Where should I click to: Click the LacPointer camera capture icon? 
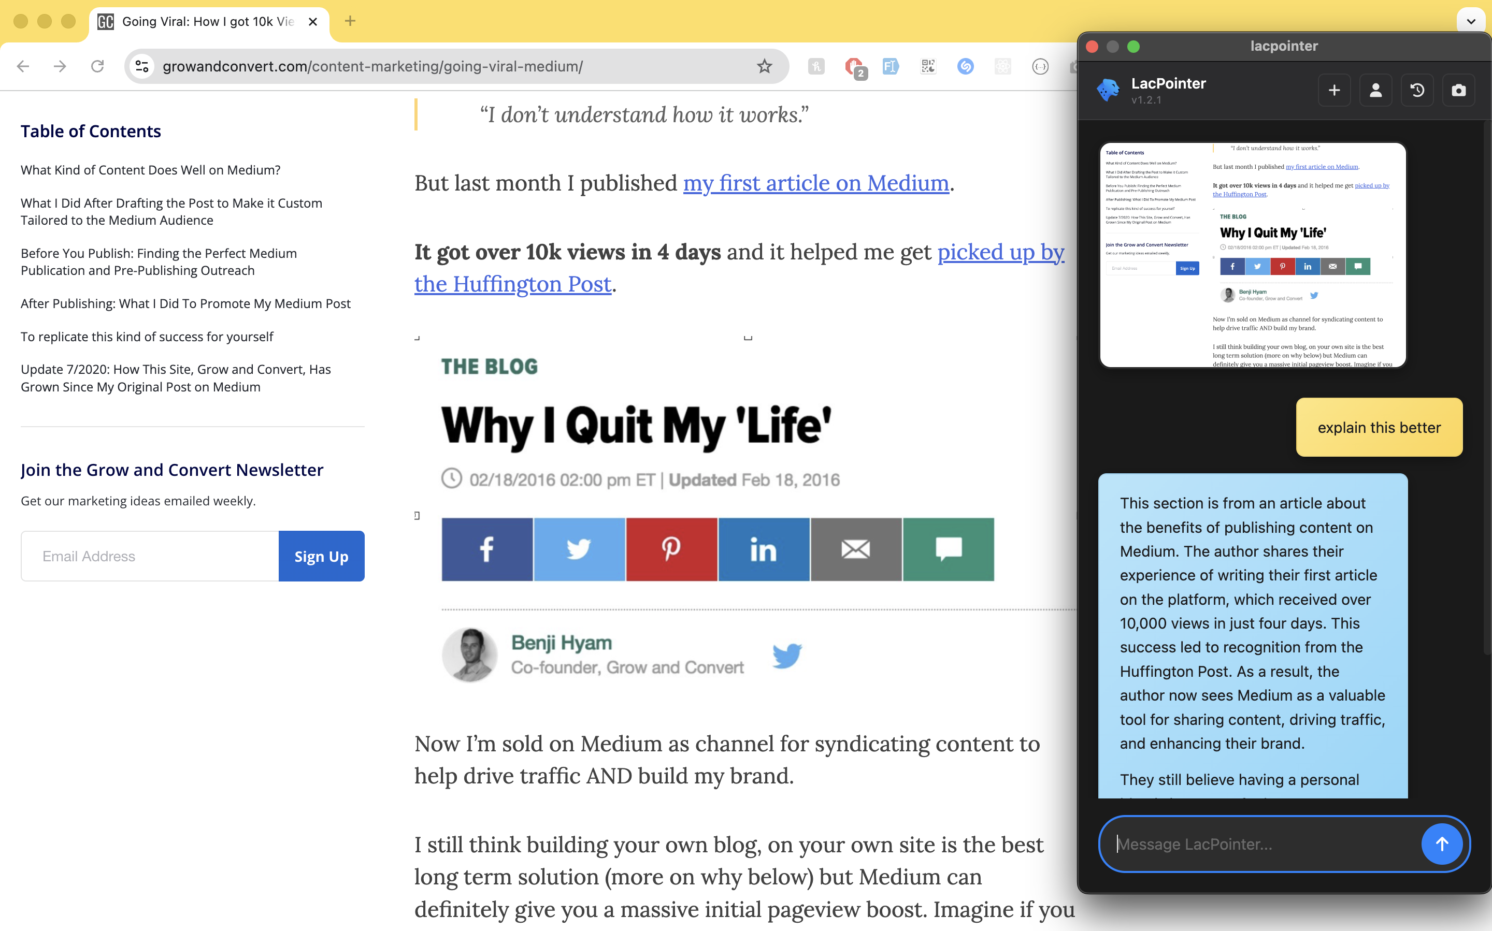[x=1458, y=91]
